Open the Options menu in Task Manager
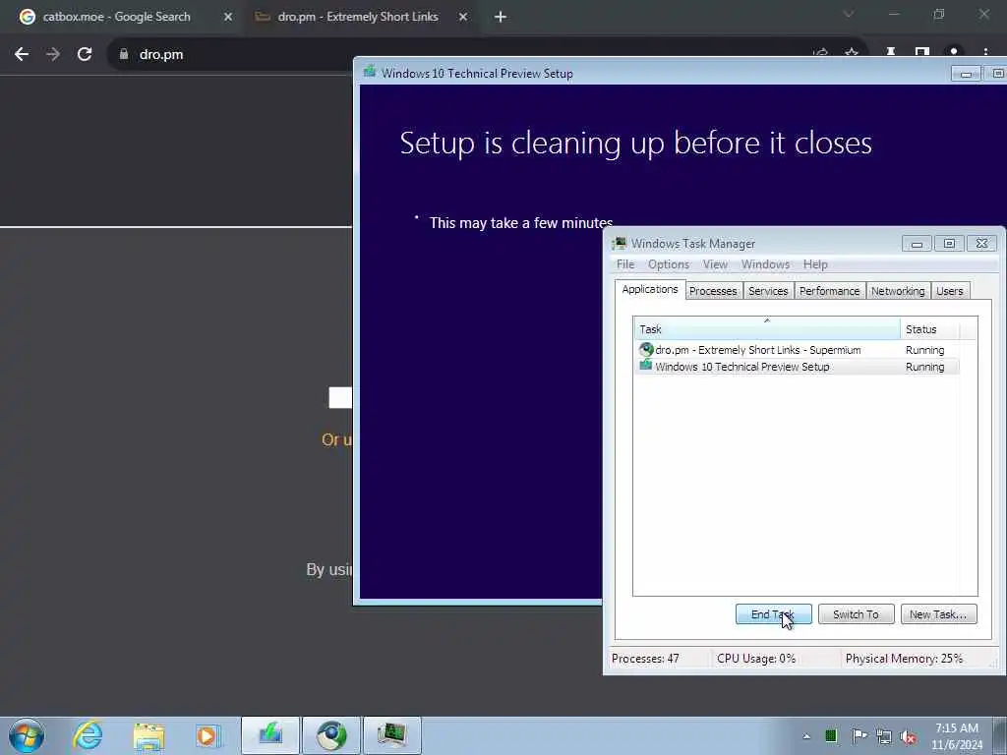Screen dimensions: 1007x755 [x=668, y=264]
